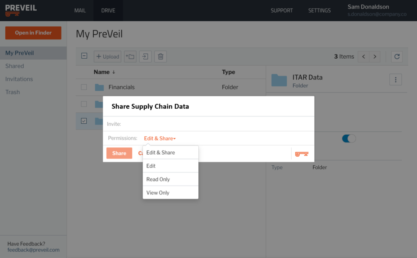Refresh the file list
417x258 pixels.
coord(397,57)
